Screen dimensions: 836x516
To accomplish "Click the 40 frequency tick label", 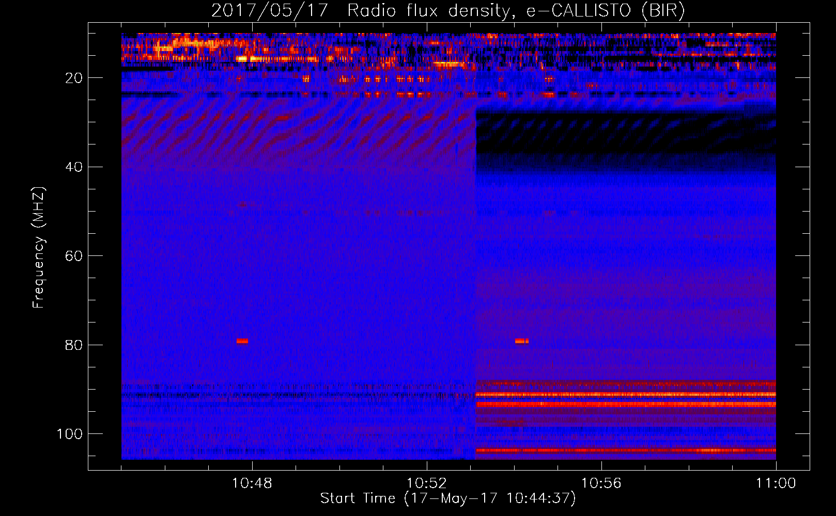I will 74,167.
